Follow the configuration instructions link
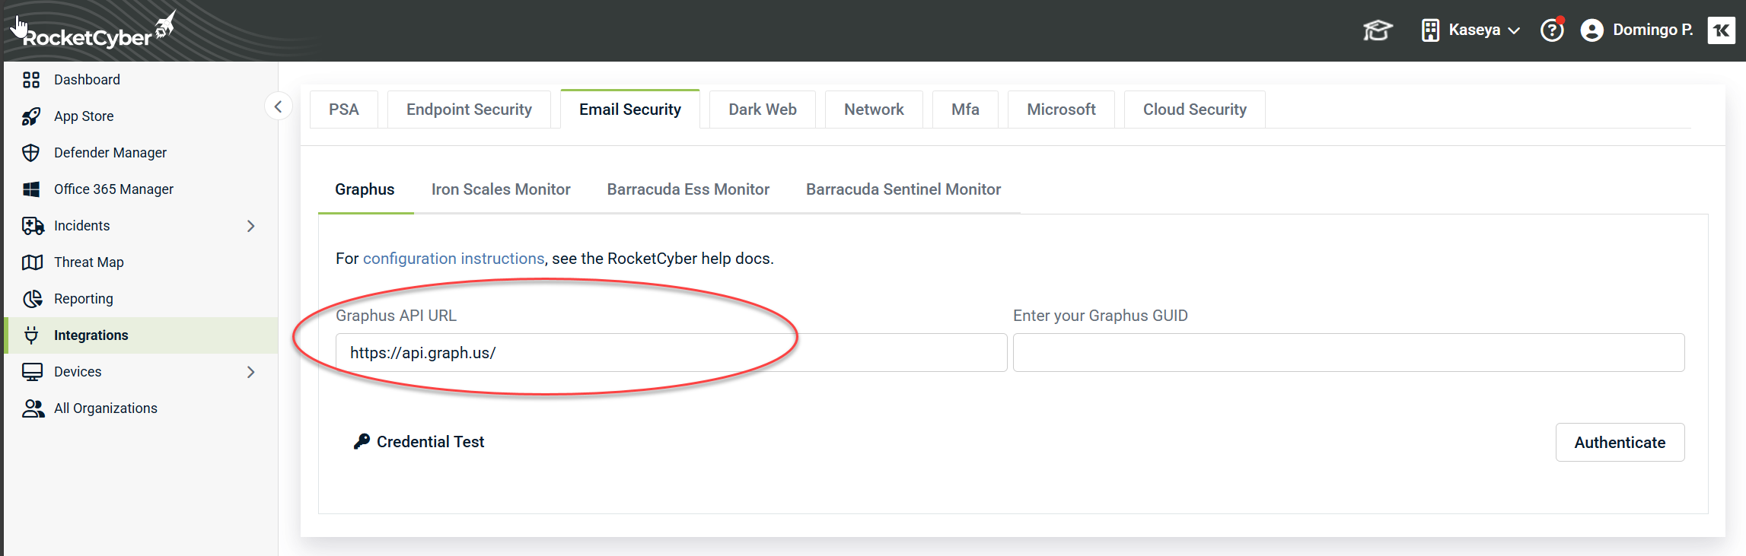 tap(454, 259)
